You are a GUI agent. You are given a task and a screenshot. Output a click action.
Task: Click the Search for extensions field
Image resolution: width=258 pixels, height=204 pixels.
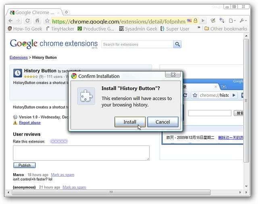(137, 45)
